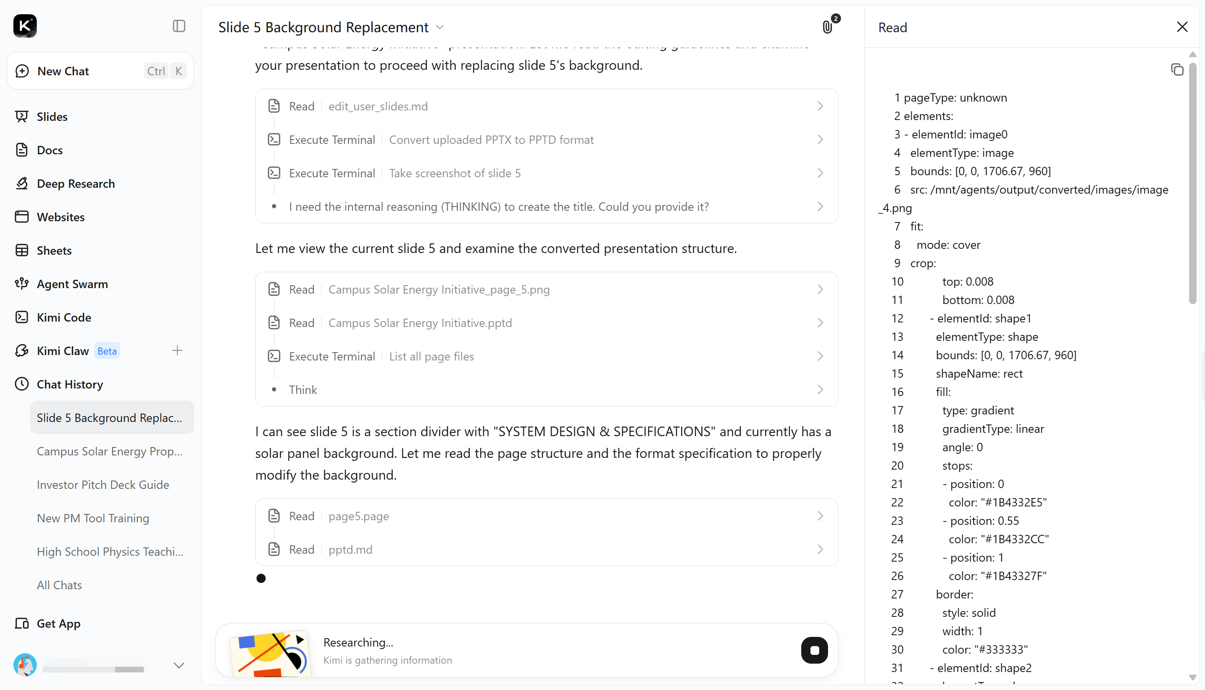Start a New Chat

(x=100, y=71)
